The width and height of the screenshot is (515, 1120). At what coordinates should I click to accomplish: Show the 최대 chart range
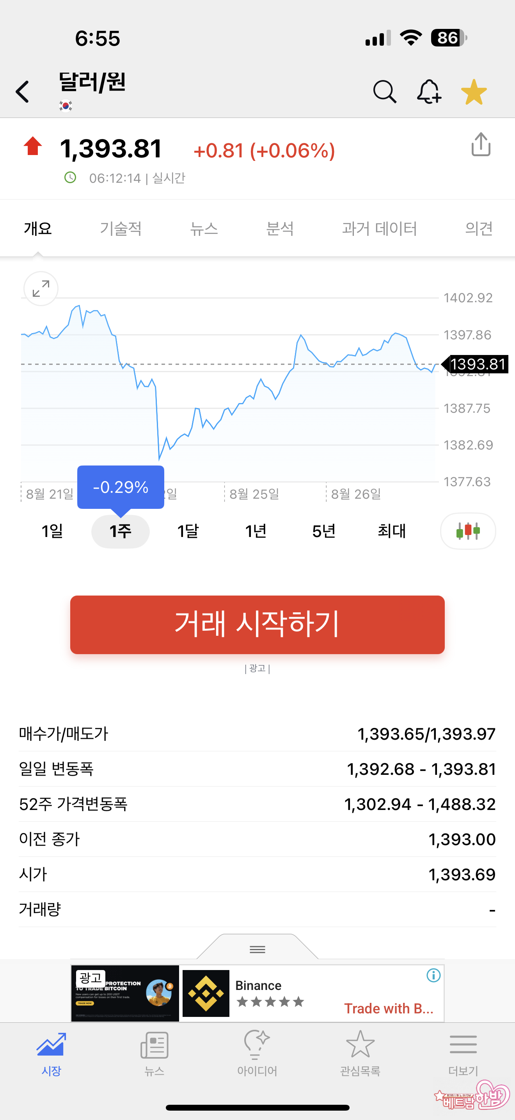click(x=391, y=531)
